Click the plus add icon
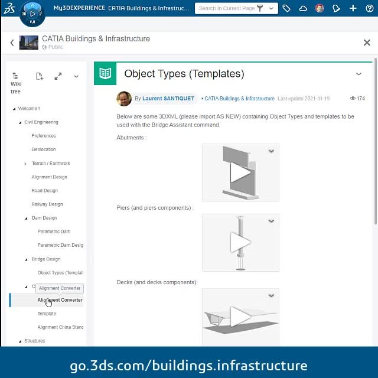The height and width of the screenshot is (378, 378). tap(353, 8)
